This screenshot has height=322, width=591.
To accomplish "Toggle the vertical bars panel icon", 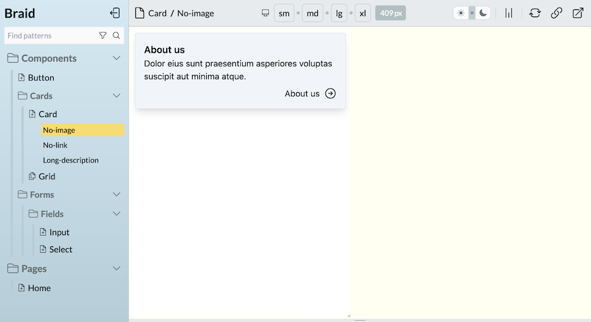I will (x=509, y=13).
